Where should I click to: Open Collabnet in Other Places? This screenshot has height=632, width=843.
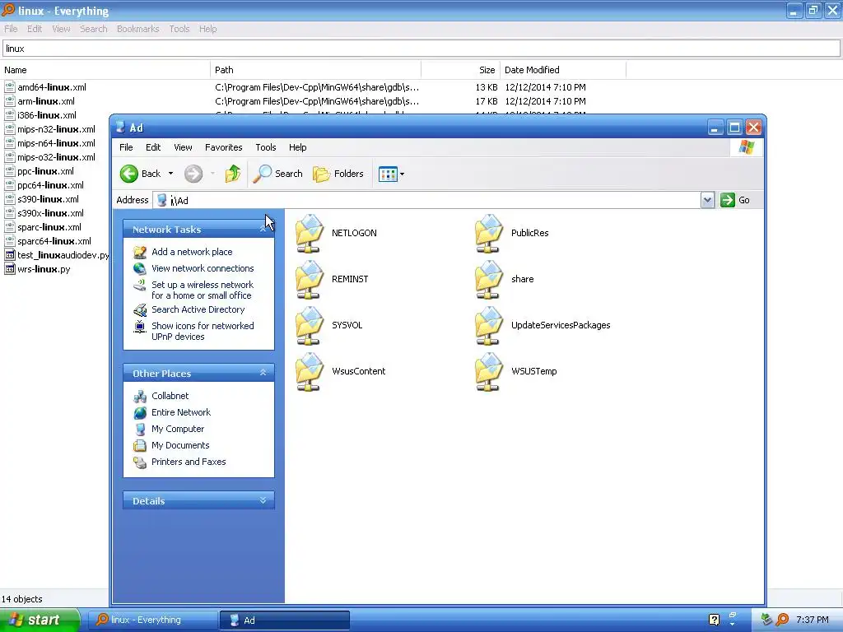click(170, 396)
